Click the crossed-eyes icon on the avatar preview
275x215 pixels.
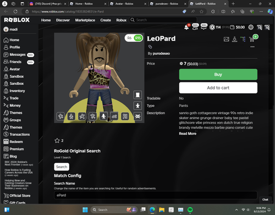(137, 116)
